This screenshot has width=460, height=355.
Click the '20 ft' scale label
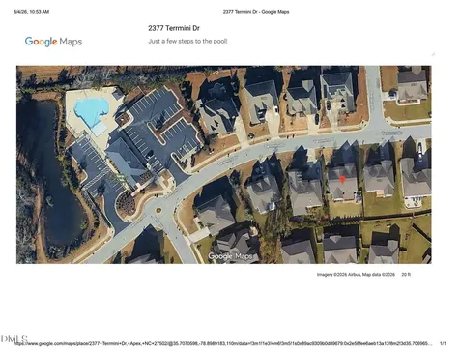tap(406, 275)
